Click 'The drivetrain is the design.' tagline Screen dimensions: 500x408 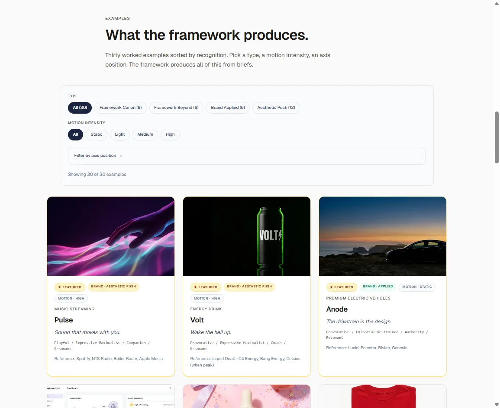click(359, 322)
